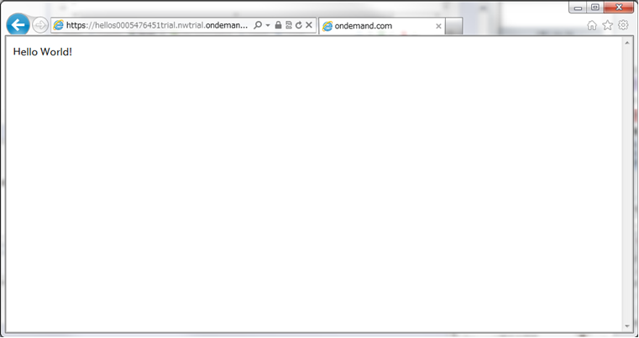Click the magnifier search icon in address bar
Image resolution: width=639 pixels, height=338 pixels.
point(258,25)
